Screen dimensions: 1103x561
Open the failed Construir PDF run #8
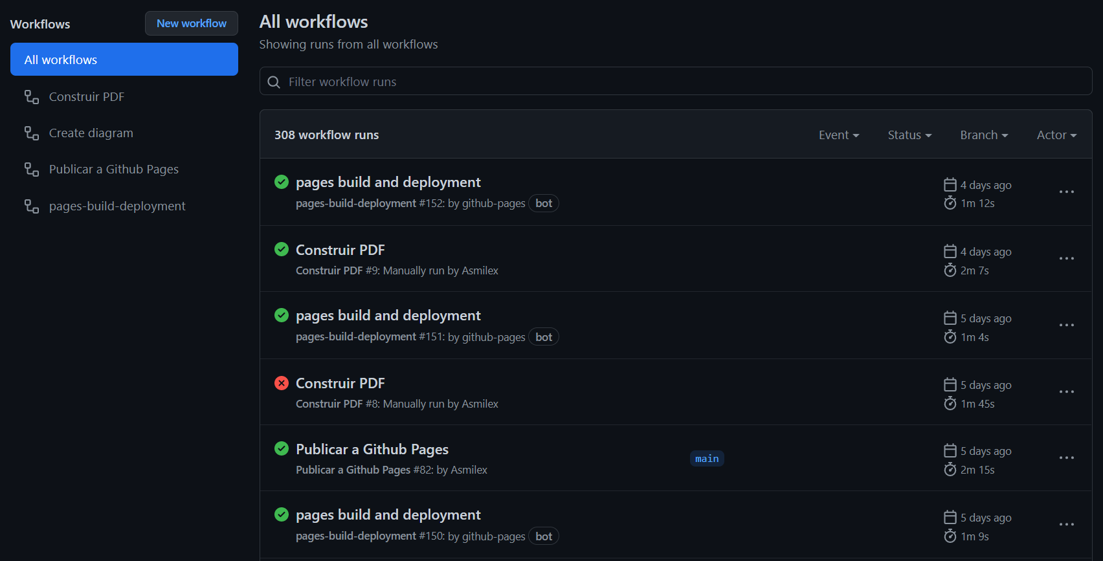tap(340, 383)
